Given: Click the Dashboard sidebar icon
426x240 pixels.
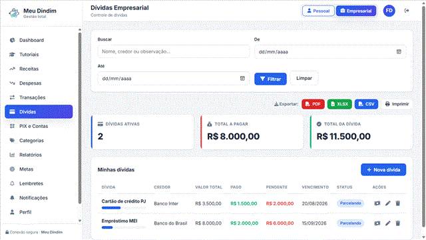Looking at the screenshot, I should coord(12,40).
